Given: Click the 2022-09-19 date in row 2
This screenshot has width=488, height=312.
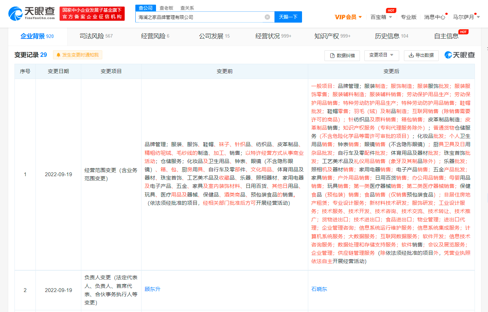Looking at the screenshot, I should pyautogui.click(x=59, y=290).
